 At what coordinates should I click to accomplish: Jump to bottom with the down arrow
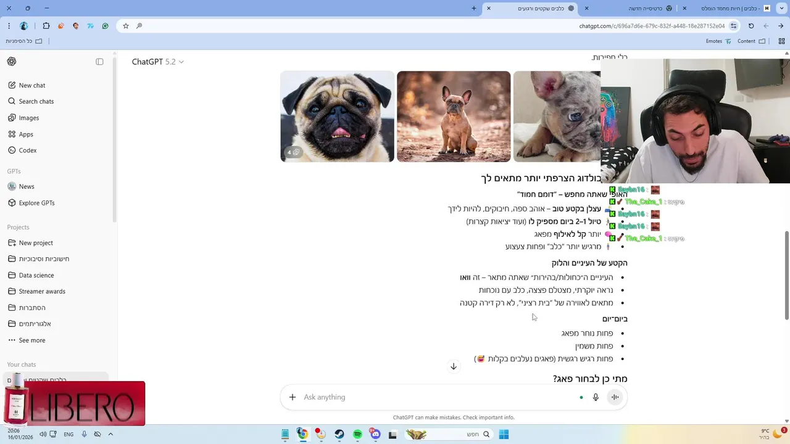tap(454, 366)
